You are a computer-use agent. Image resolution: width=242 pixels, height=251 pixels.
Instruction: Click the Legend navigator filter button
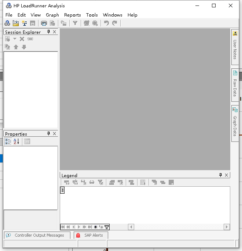tap(107, 227)
